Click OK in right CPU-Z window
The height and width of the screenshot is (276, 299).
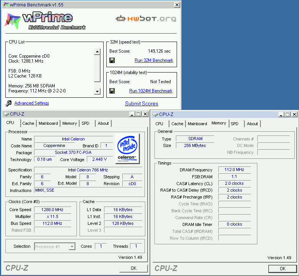point(283,269)
